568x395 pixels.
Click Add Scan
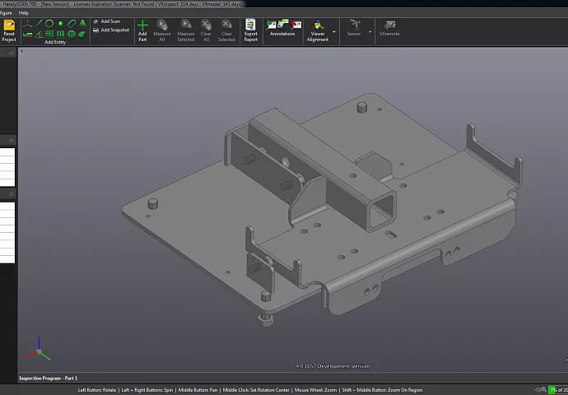coord(107,21)
